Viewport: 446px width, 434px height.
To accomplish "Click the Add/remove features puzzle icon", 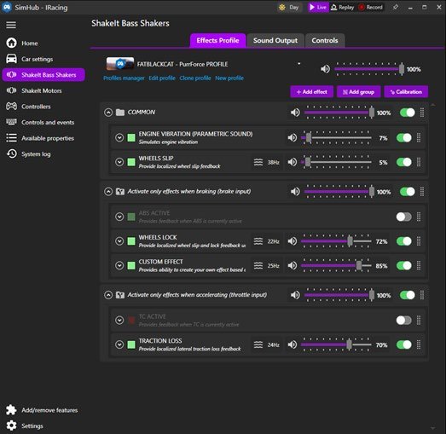I will click(11, 410).
